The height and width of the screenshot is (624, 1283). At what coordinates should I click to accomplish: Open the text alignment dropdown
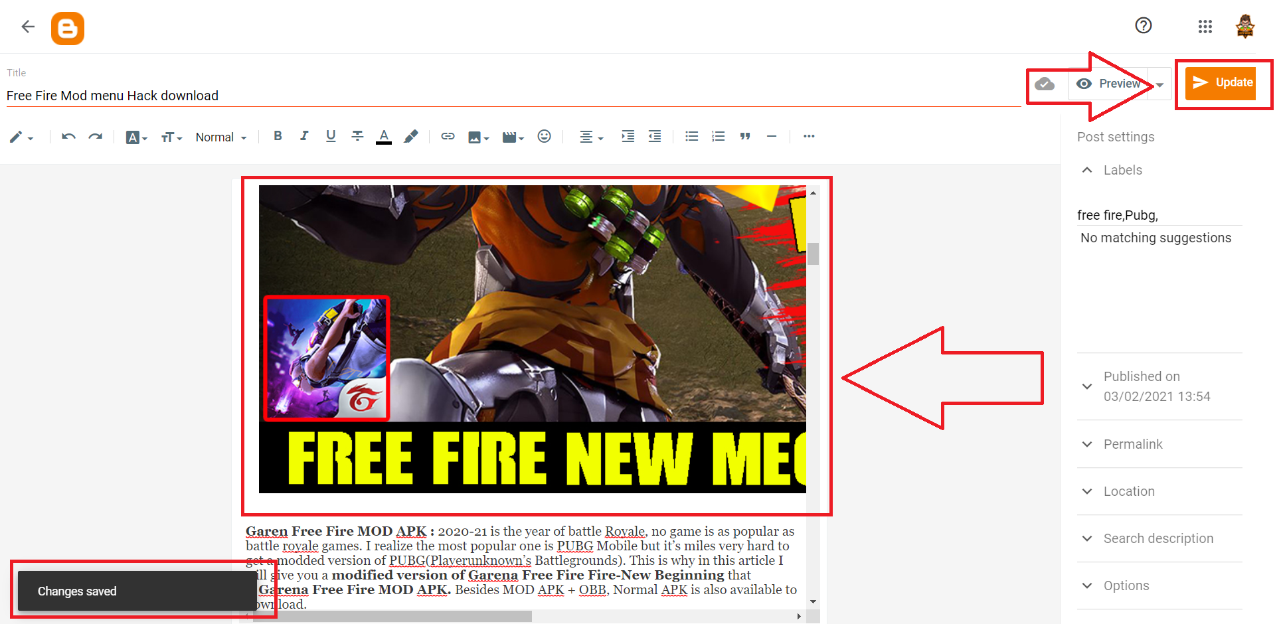591,137
